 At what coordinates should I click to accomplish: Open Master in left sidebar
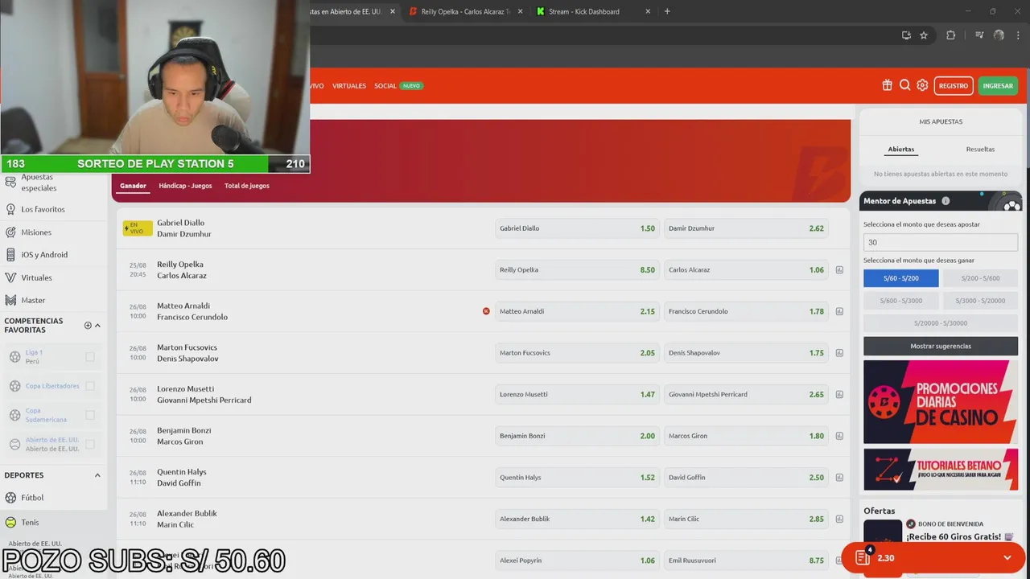coord(33,300)
